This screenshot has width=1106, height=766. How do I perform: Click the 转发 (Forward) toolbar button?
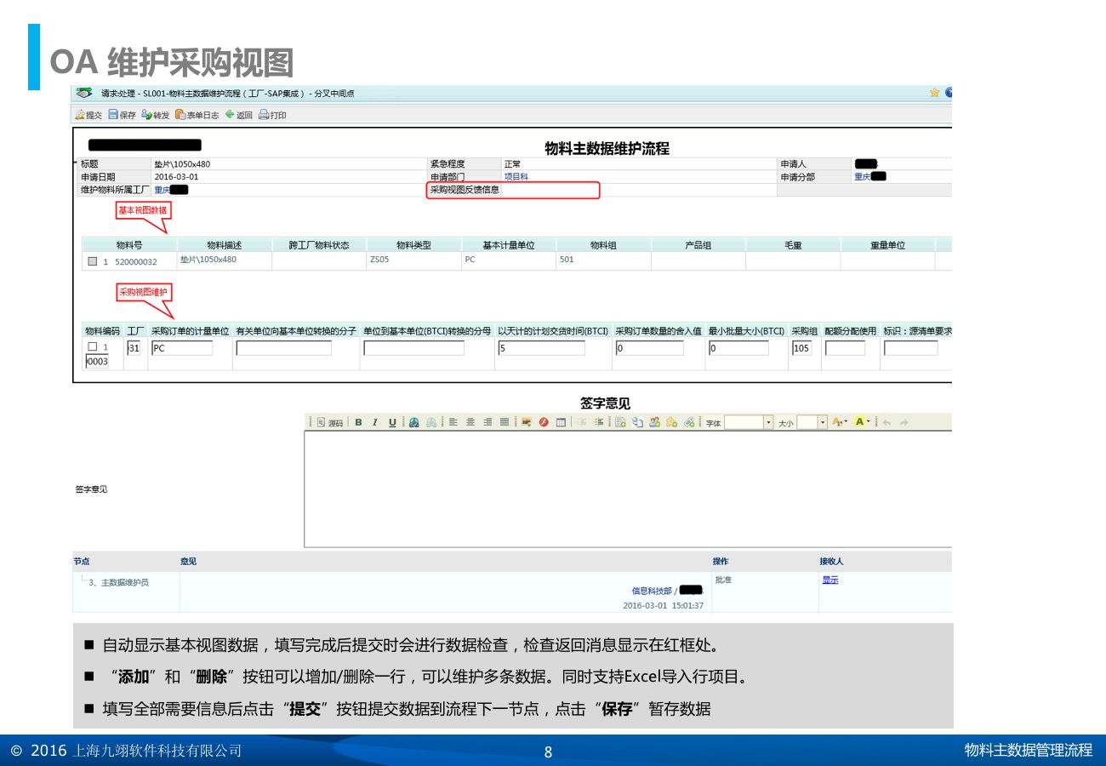pyautogui.click(x=147, y=115)
